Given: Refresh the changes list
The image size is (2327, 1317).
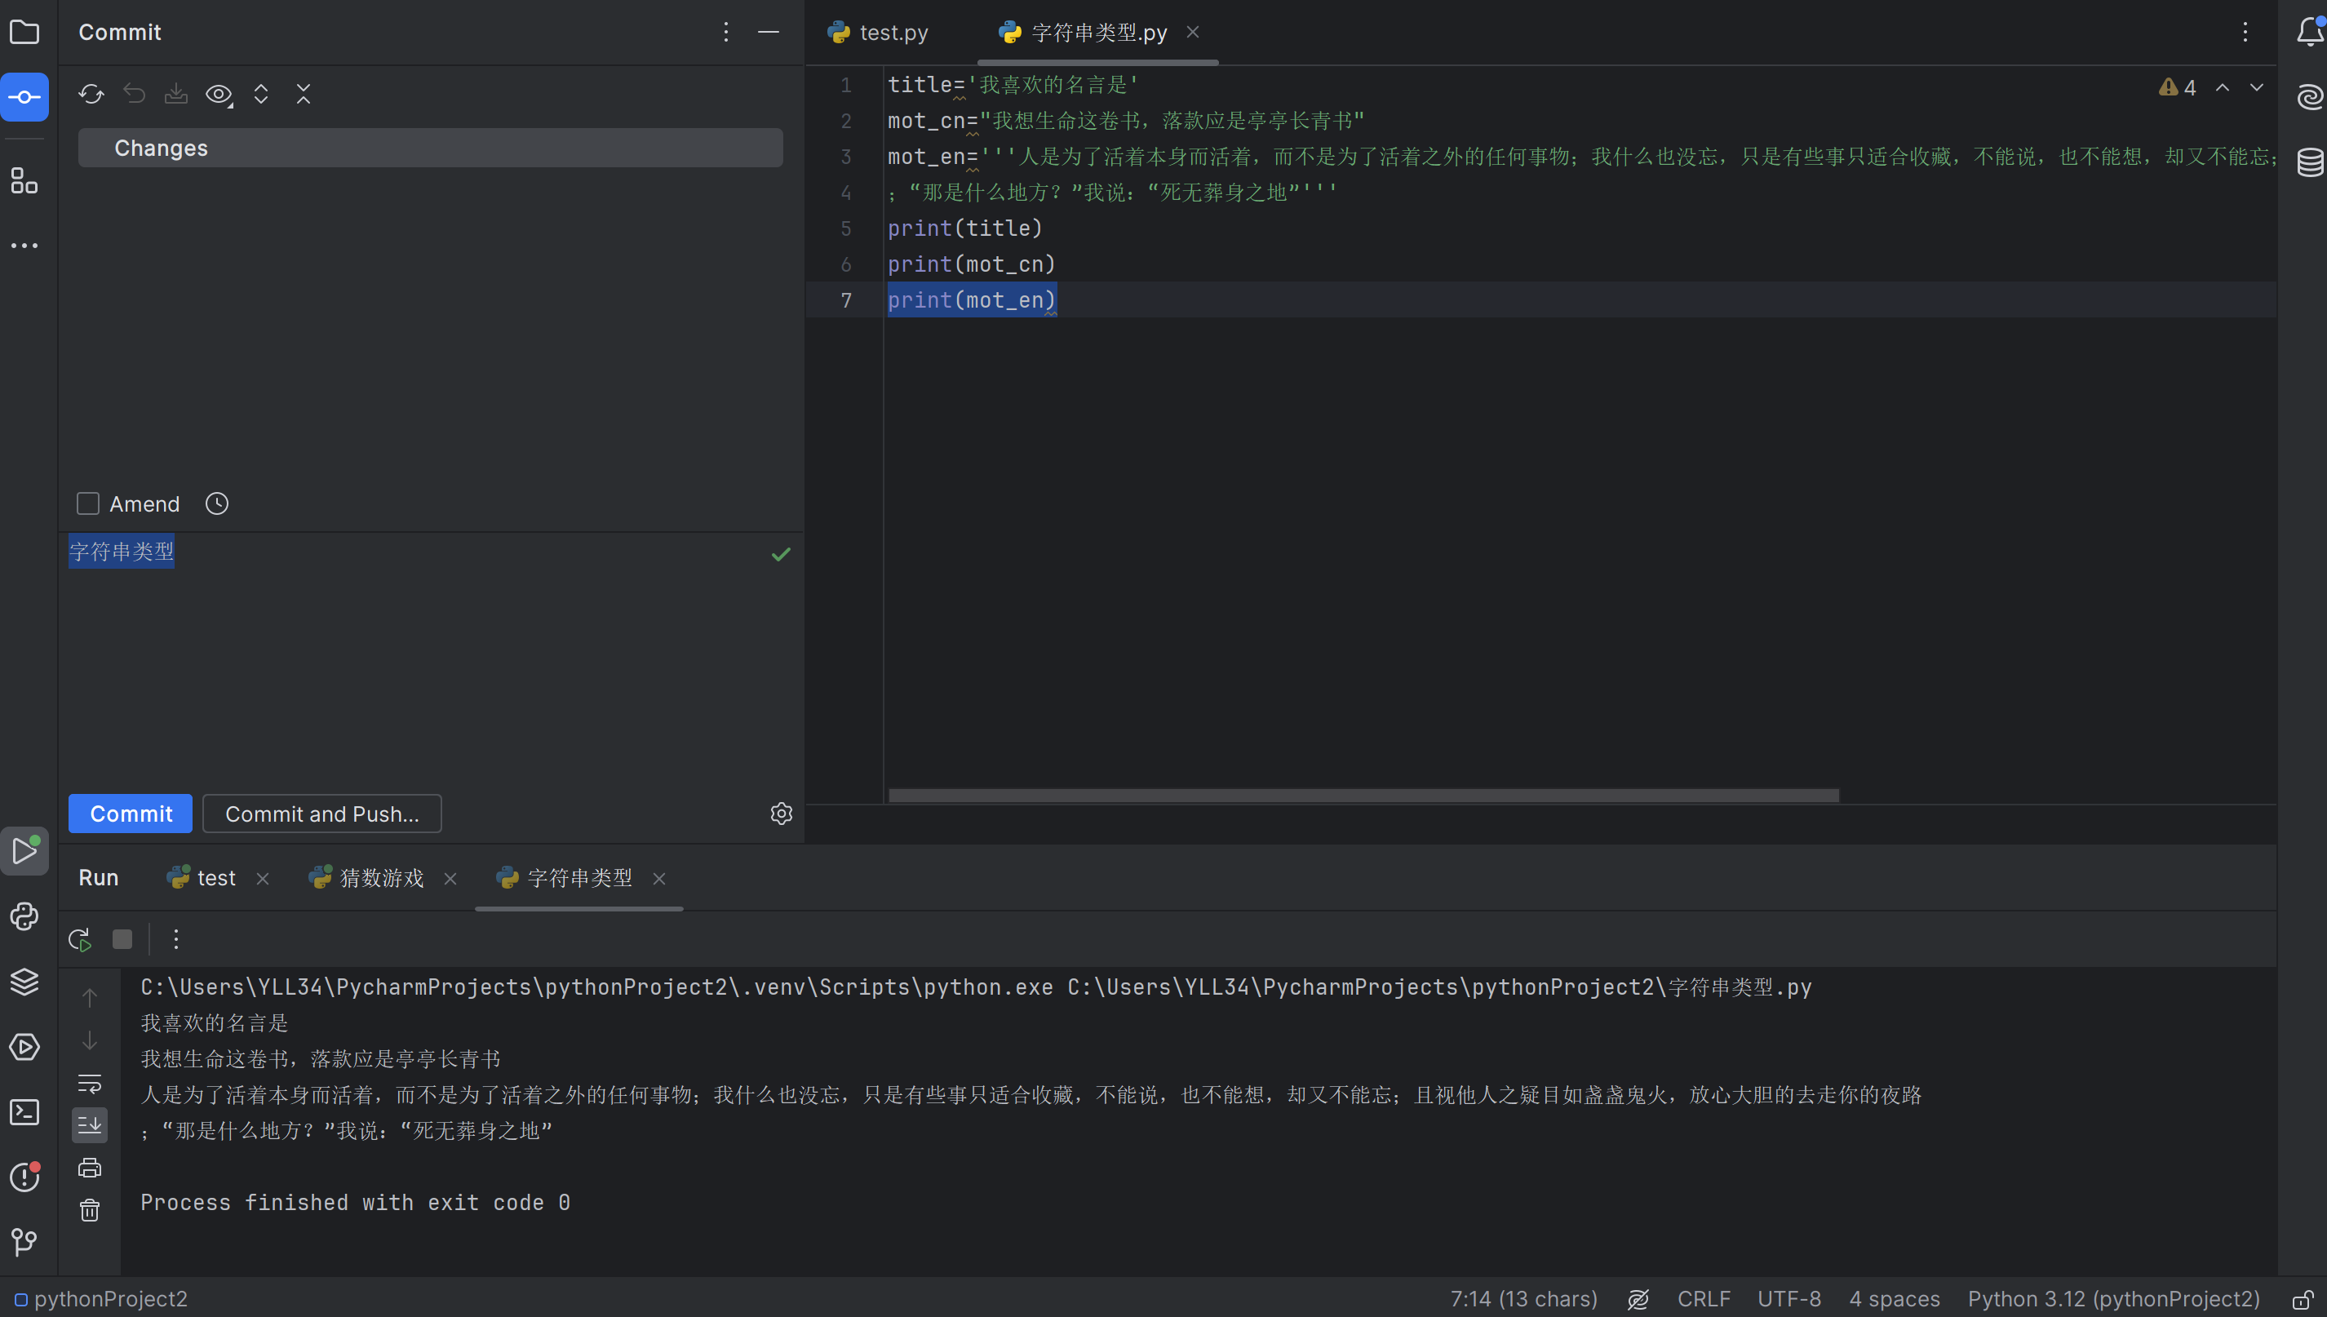Looking at the screenshot, I should tap(91, 94).
